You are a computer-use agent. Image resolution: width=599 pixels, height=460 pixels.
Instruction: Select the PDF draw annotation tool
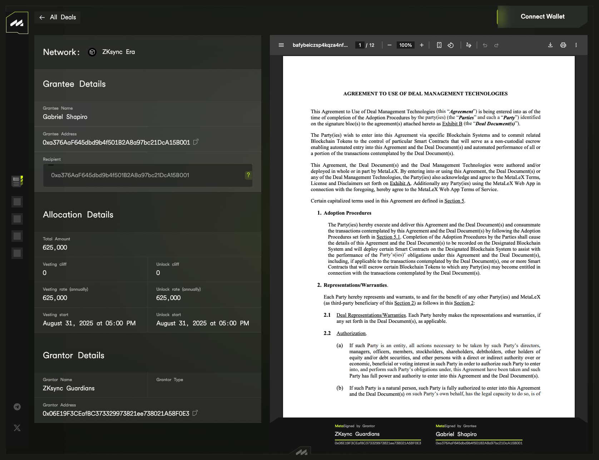(x=469, y=45)
